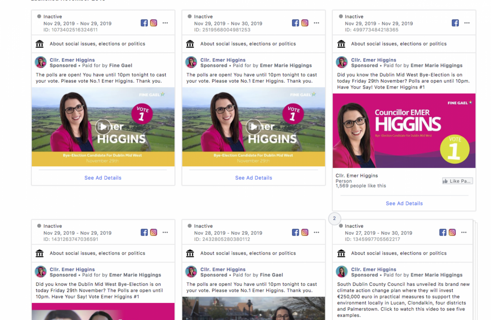Click Instagram icon on ad ID 2432805280380112

304,232
